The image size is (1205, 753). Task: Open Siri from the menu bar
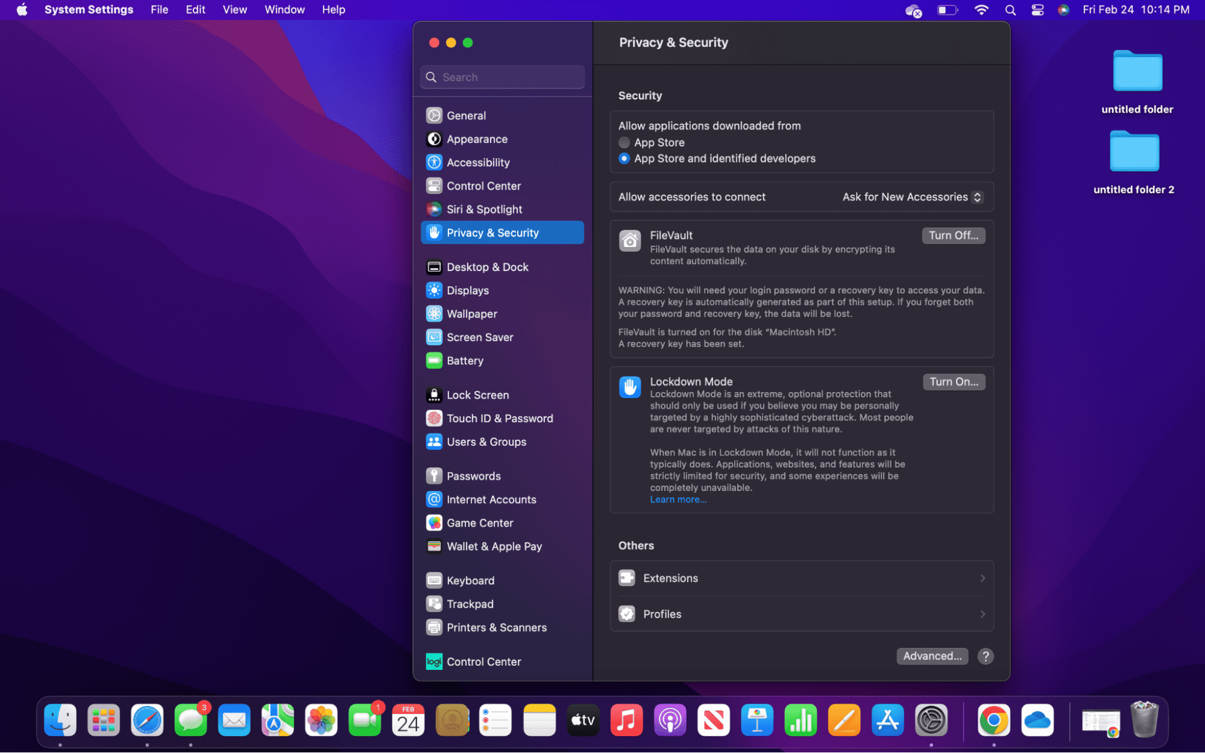(x=1063, y=10)
